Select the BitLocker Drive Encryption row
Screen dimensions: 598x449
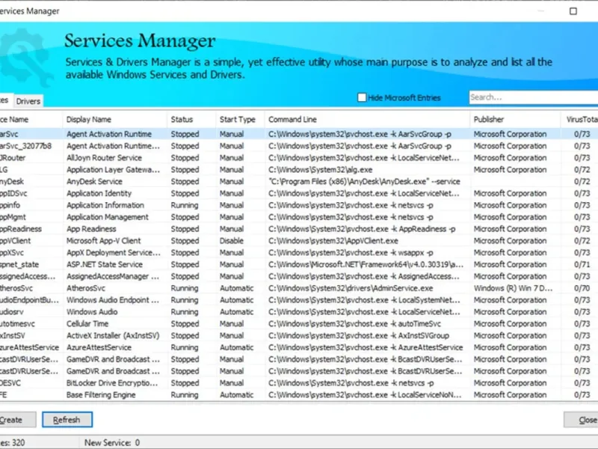299,383
